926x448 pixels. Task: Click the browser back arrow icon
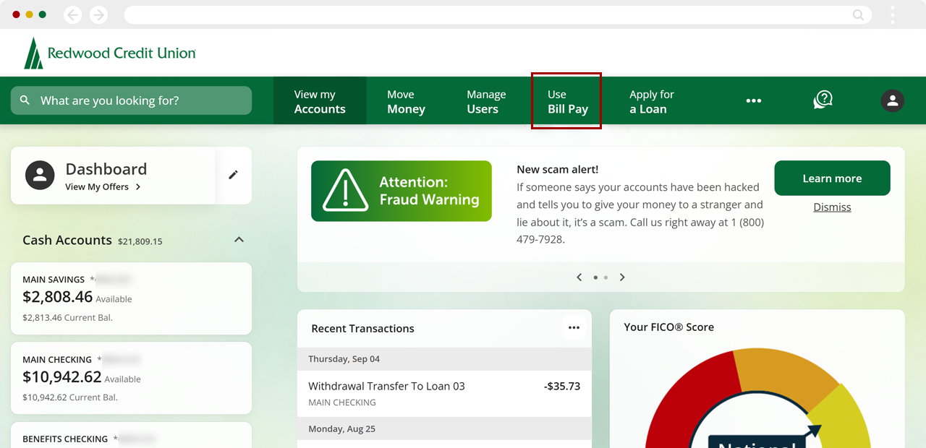click(72, 14)
